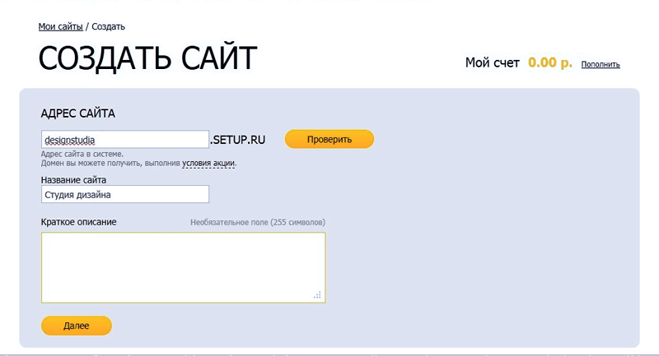Viewport: 659px width, 356px height.
Task: Click the 'СОЗДАТЬ САЙТ' page heading
Action: coord(147,59)
